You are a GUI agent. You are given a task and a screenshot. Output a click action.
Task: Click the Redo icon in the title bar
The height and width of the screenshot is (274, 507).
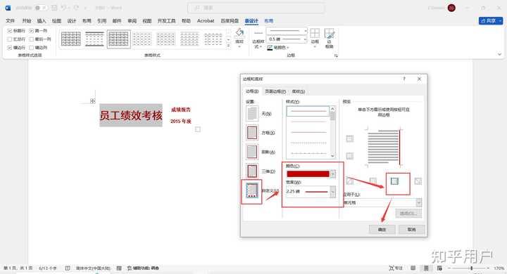(x=76, y=8)
